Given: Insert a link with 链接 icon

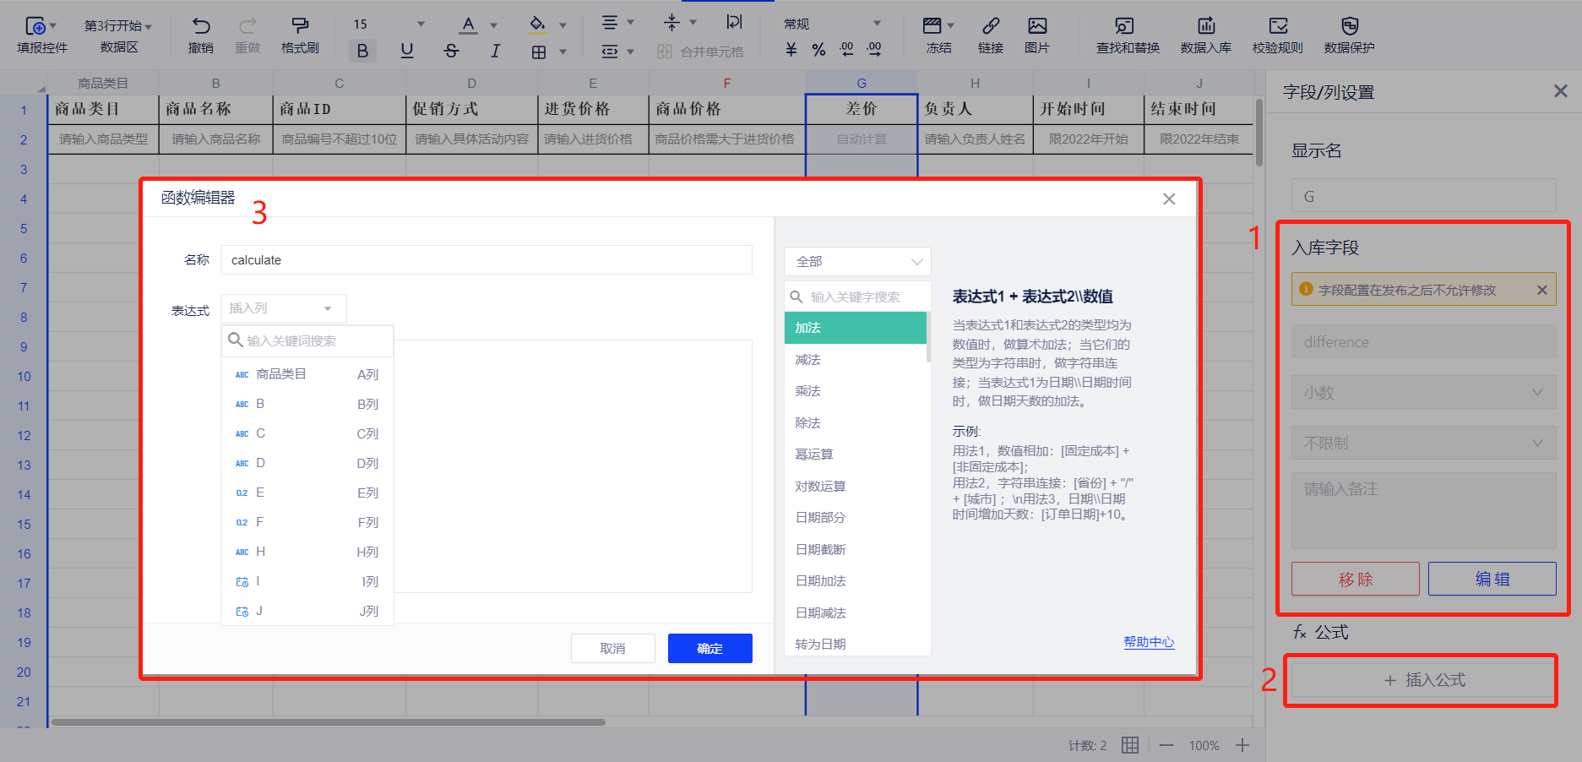Looking at the screenshot, I should [x=990, y=27].
